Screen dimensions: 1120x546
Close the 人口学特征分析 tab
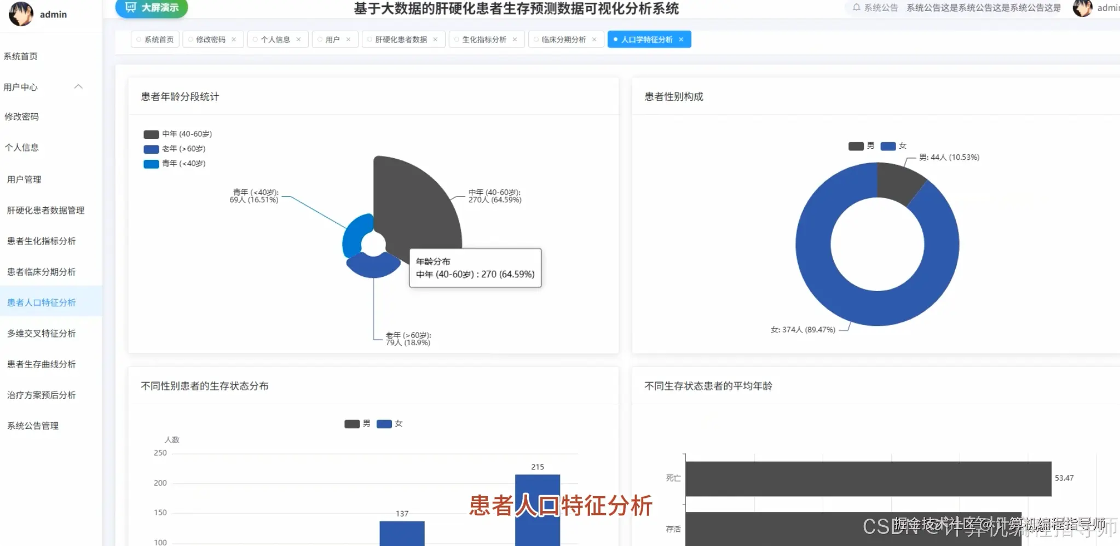[x=681, y=39]
